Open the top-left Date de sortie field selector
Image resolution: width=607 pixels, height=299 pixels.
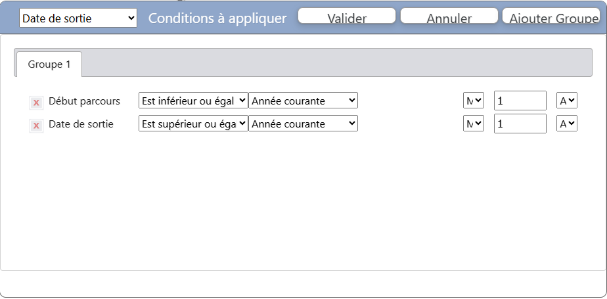pos(78,18)
